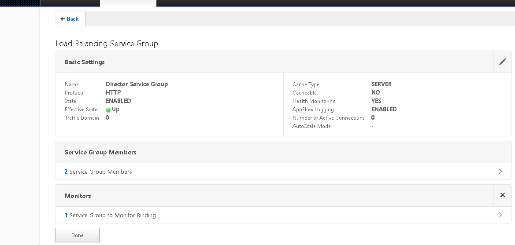Click the number 1 monitor binding count
Image resolution: width=515 pixels, height=245 pixels.
tap(66, 216)
